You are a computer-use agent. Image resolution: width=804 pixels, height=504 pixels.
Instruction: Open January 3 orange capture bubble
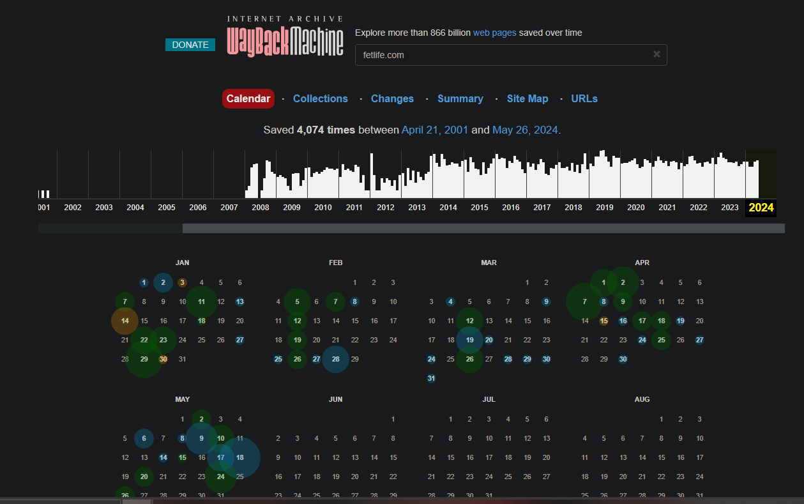pyautogui.click(x=183, y=282)
